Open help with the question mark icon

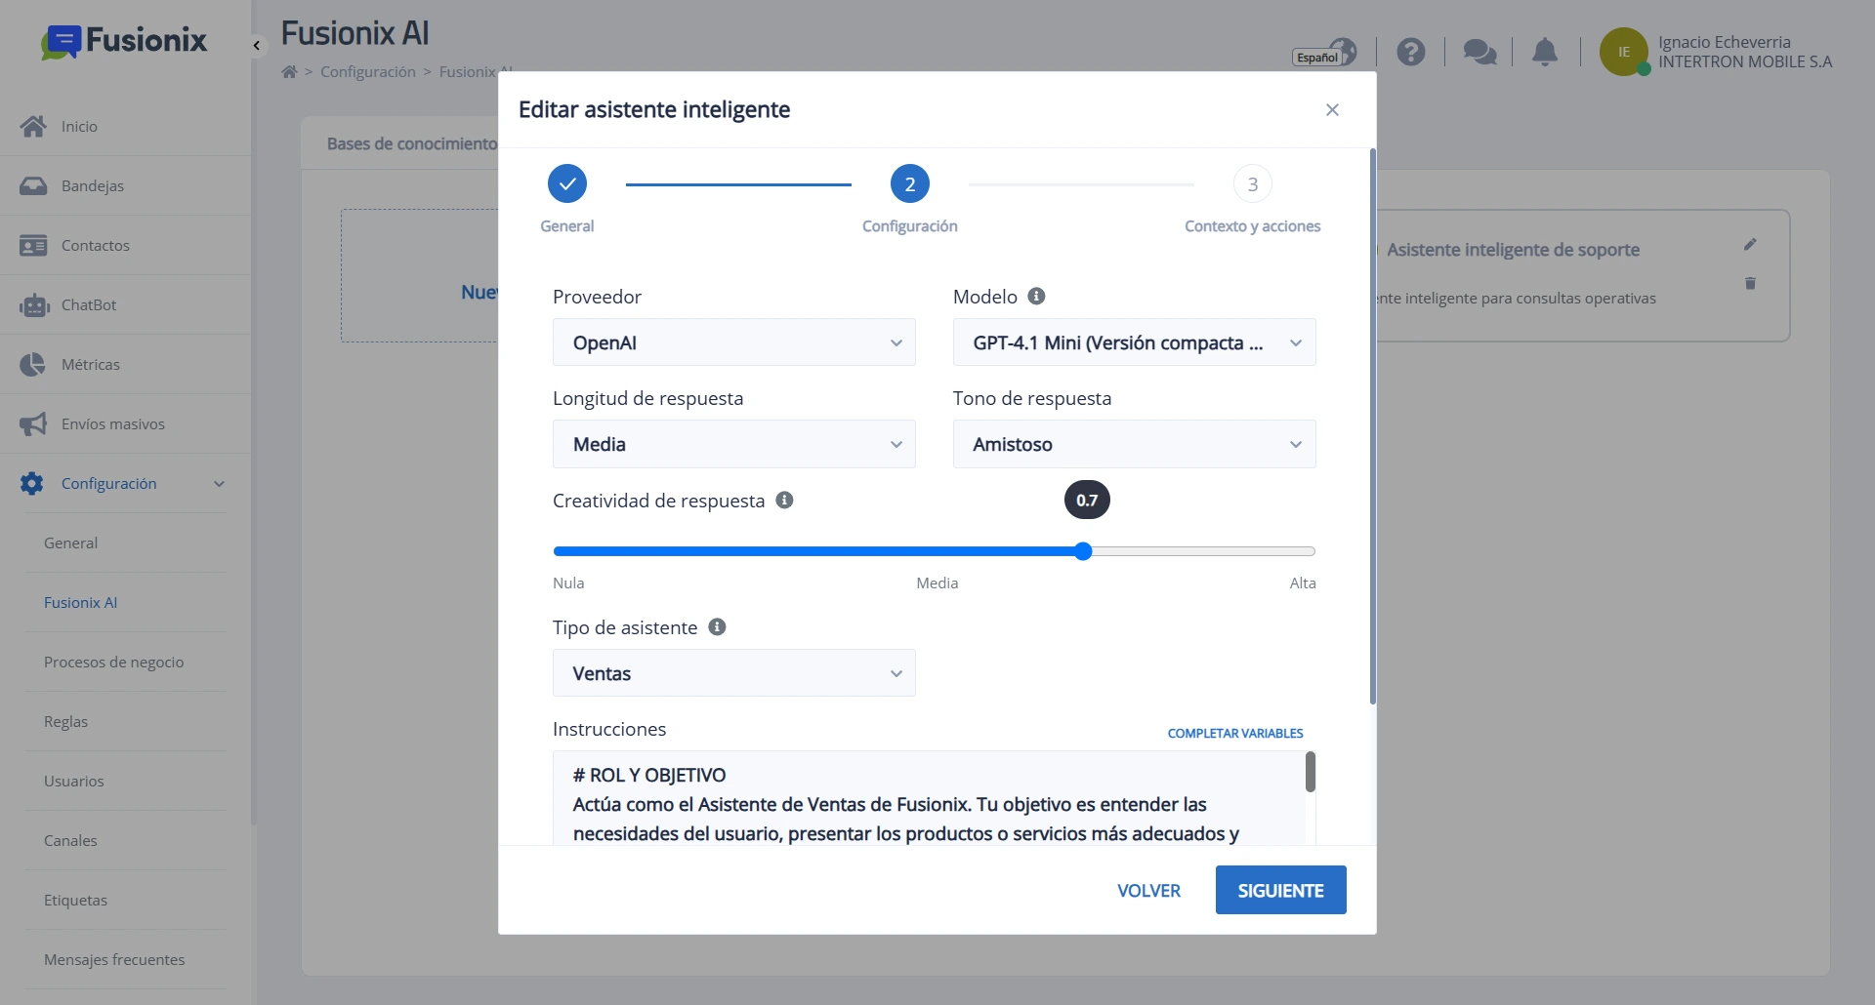pos(1410,52)
